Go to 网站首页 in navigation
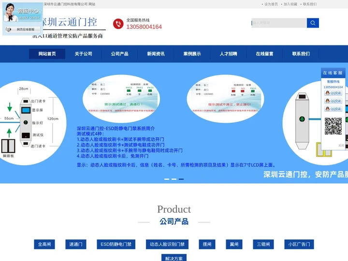The height and width of the screenshot is (261, 348). pyautogui.click(x=47, y=54)
